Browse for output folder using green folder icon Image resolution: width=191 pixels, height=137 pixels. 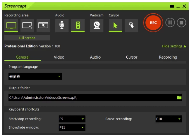(x=179, y=97)
